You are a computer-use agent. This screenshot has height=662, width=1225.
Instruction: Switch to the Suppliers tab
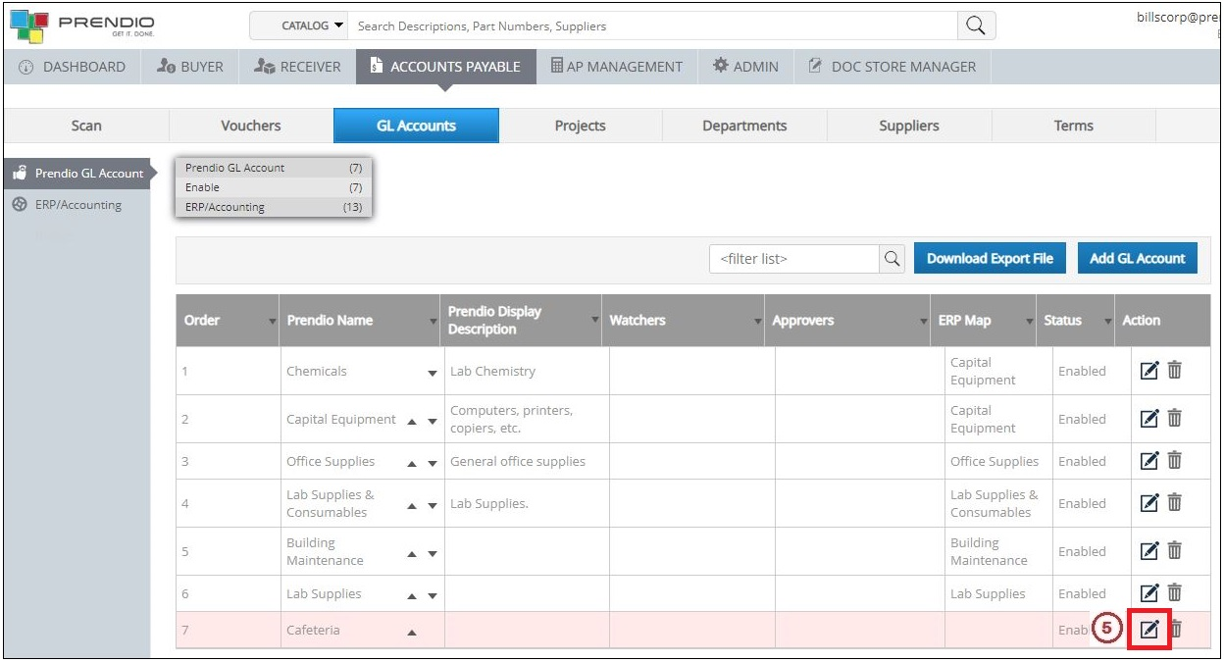pos(908,126)
